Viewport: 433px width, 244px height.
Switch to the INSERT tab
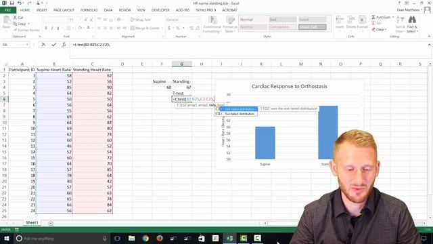[x=42, y=10]
